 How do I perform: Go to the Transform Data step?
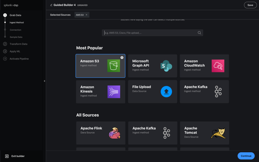pyautogui.click(x=18, y=44)
